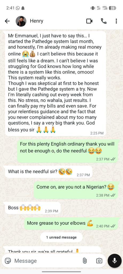This screenshot has width=123, height=274.
Task: Open the three-dot more options menu
Action: 116,21
